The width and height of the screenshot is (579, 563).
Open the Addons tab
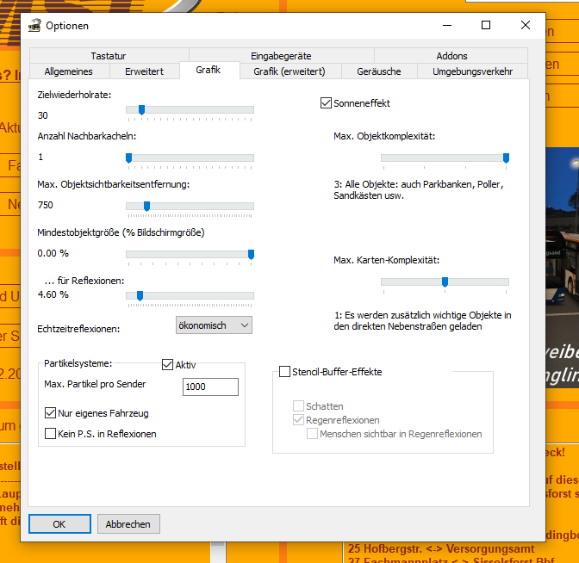tap(451, 56)
